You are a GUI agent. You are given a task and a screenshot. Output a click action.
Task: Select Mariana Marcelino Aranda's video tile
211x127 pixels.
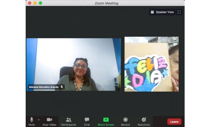(x=73, y=64)
